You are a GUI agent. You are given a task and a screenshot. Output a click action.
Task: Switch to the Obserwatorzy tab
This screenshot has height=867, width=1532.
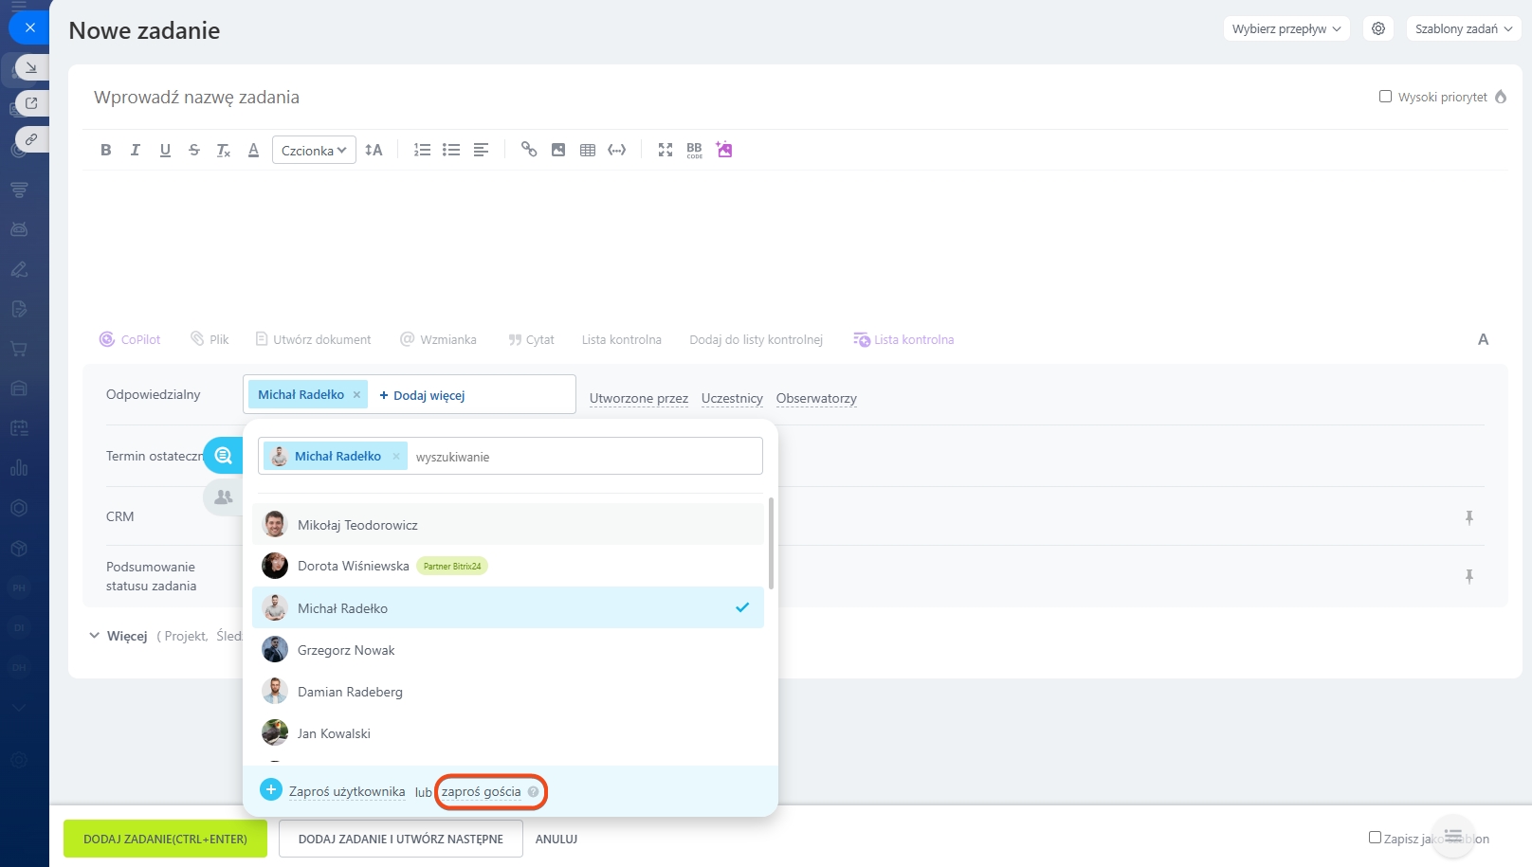click(x=816, y=398)
